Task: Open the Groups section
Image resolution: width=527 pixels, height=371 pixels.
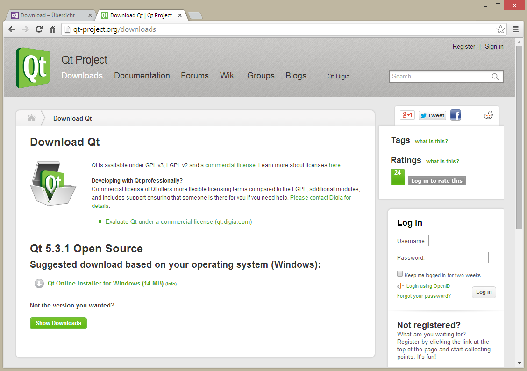Action: click(261, 76)
